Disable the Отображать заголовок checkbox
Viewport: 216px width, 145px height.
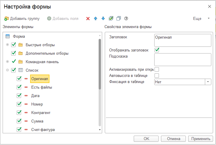(157, 50)
